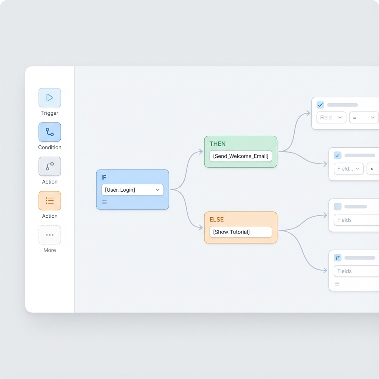The height and width of the screenshot is (379, 379).
Task: Select the Trigger tool in the sidebar
Action: pos(49,97)
